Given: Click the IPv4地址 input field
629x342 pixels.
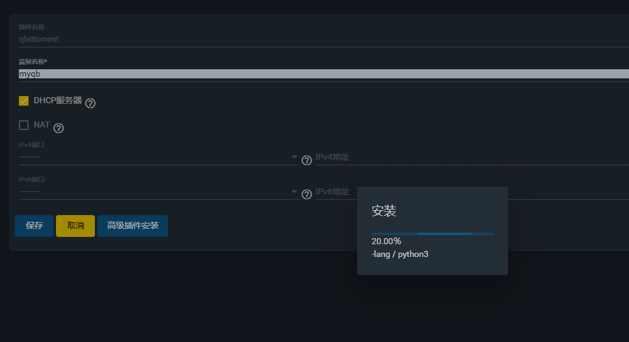Looking at the screenshot, I should tap(472, 157).
